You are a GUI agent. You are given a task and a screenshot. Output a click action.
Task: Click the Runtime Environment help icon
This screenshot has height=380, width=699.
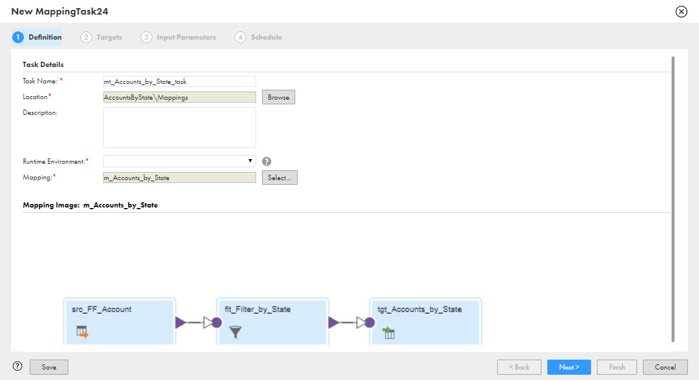(x=267, y=161)
